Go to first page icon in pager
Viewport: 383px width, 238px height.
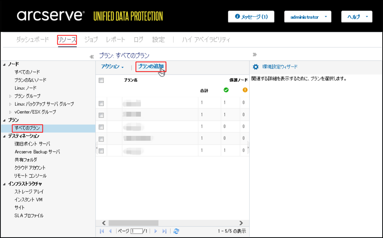tap(102, 231)
